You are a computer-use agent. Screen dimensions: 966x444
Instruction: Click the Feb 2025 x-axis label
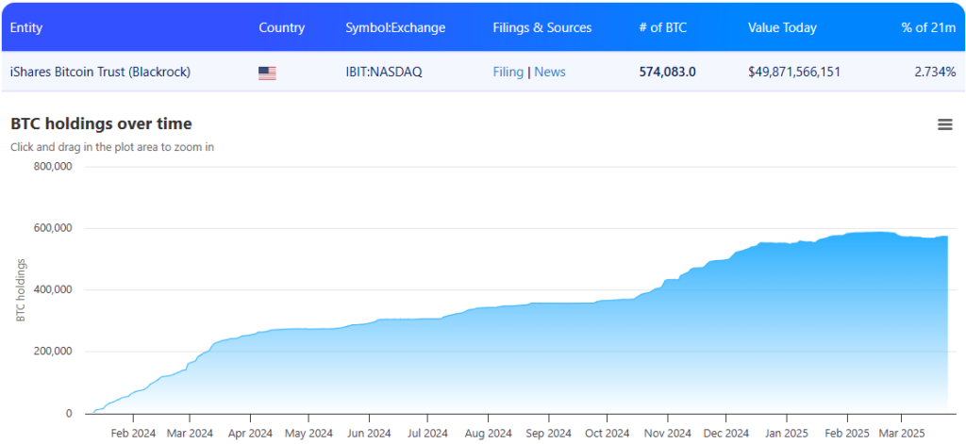click(x=845, y=433)
